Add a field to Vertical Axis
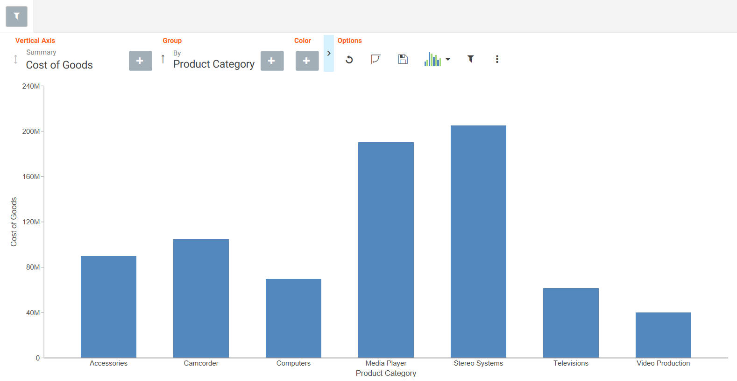This screenshot has width=737, height=381. (x=141, y=61)
